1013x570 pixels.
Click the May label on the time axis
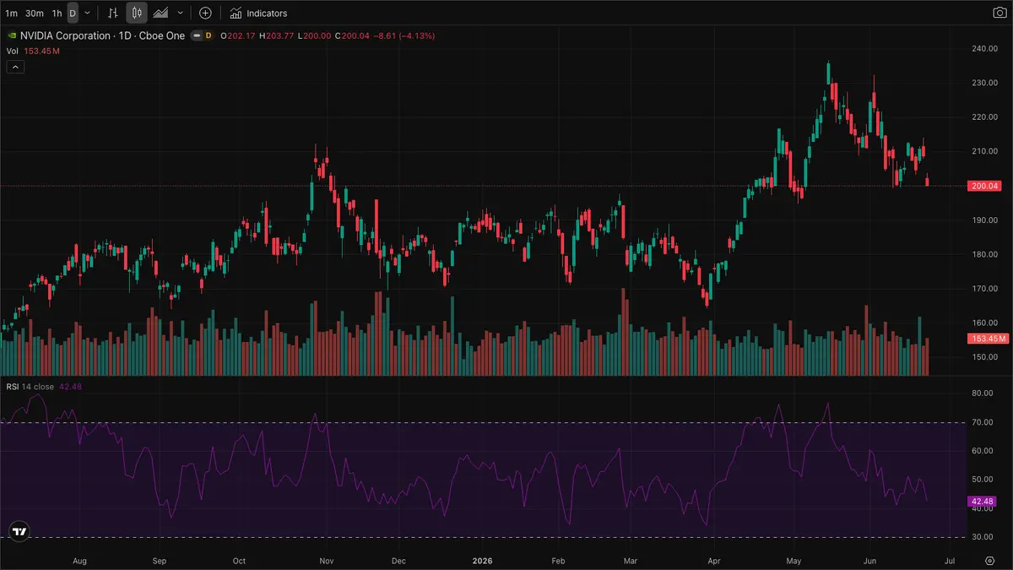click(794, 560)
